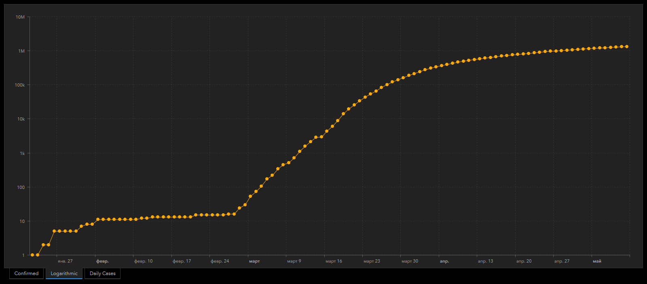This screenshot has width=647, height=284.
Task: Click the 'апр. 20' date label
Action: point(524,261)
